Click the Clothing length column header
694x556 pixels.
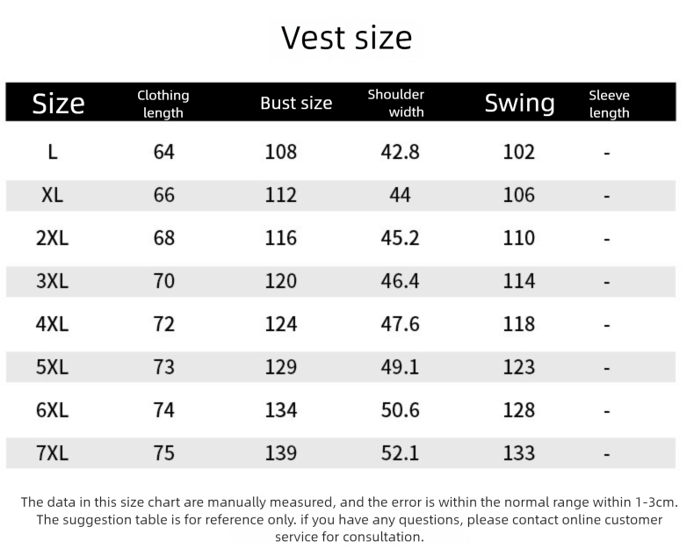point(163,104)
